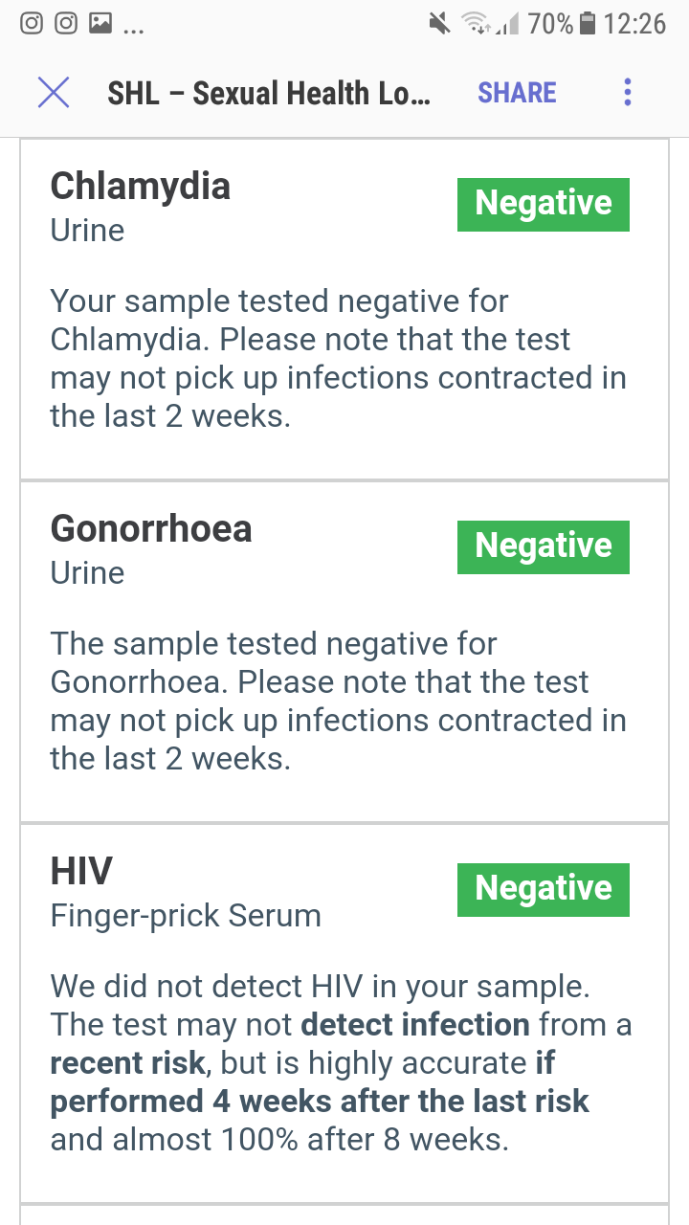The image size is (689, 1225).
Task: Tap the Chlamydia Negative result badge
Action: [x=544, y=204]
